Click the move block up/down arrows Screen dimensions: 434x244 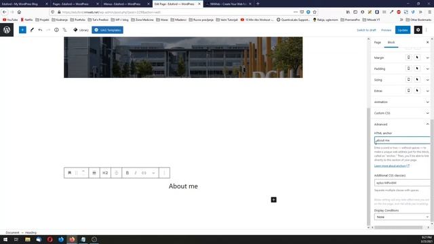83,173
